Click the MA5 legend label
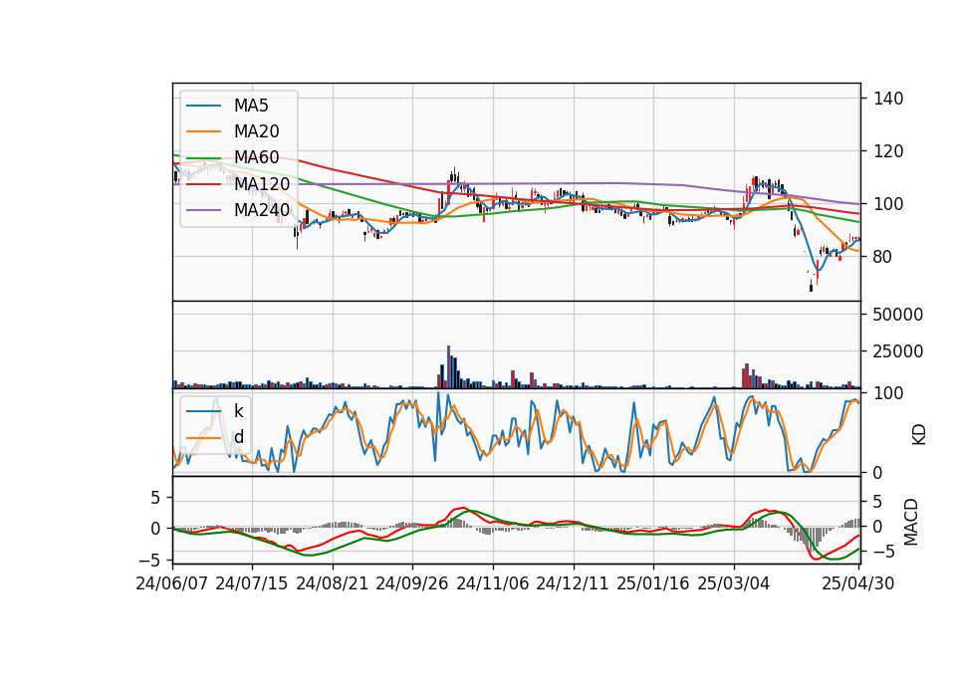 point(251,106)
